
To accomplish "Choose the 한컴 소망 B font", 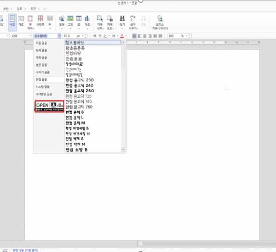I will coord(93,150).
